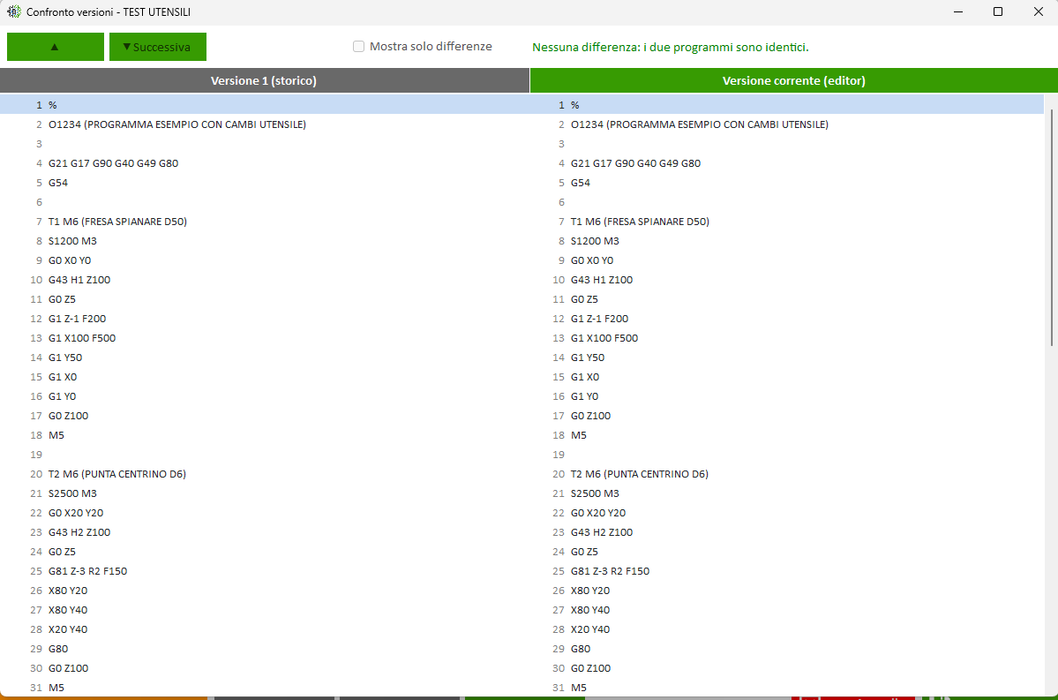Click the Versione corrente (editor) column header

[793, 80]
